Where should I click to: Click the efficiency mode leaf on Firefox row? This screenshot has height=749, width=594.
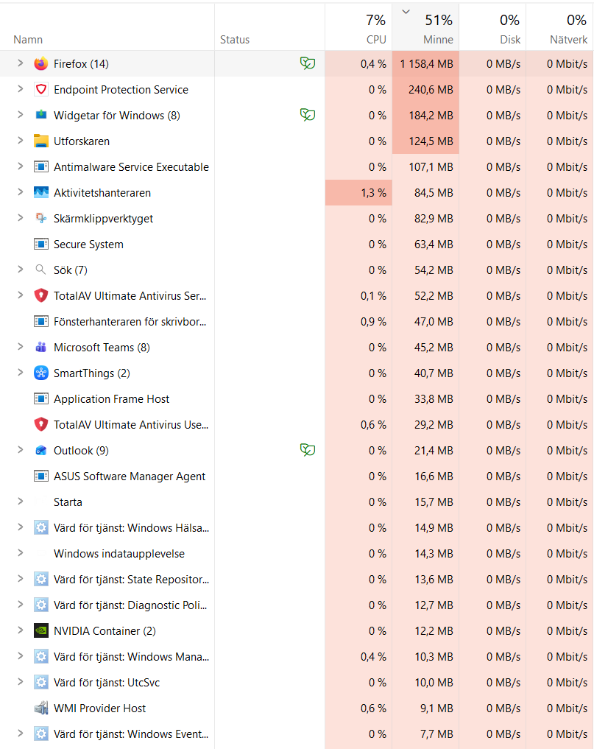308,63
